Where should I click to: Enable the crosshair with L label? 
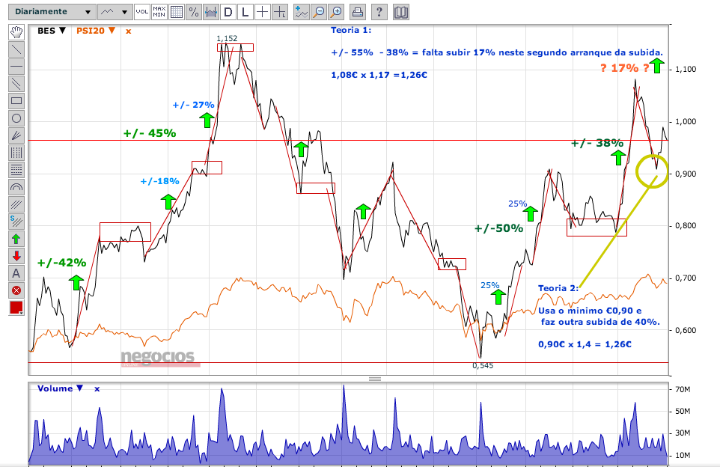click(x=280, y=12)
